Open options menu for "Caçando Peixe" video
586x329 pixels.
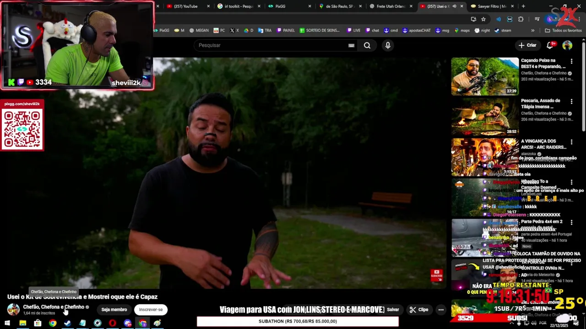pyautogui.click(x=571, y=61)
